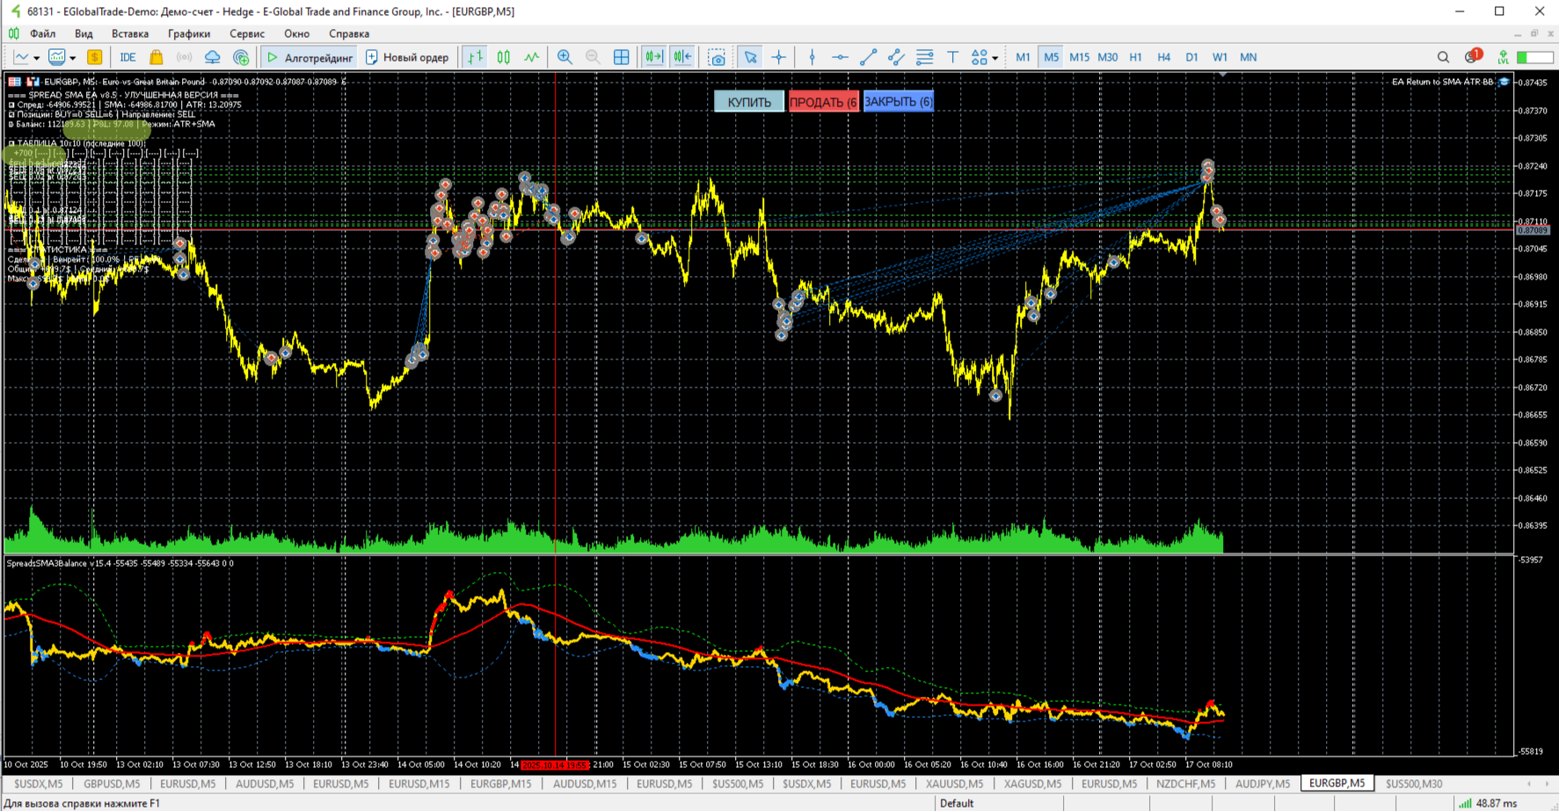Open the account notifications icon with badge

tap(1473, 56)
